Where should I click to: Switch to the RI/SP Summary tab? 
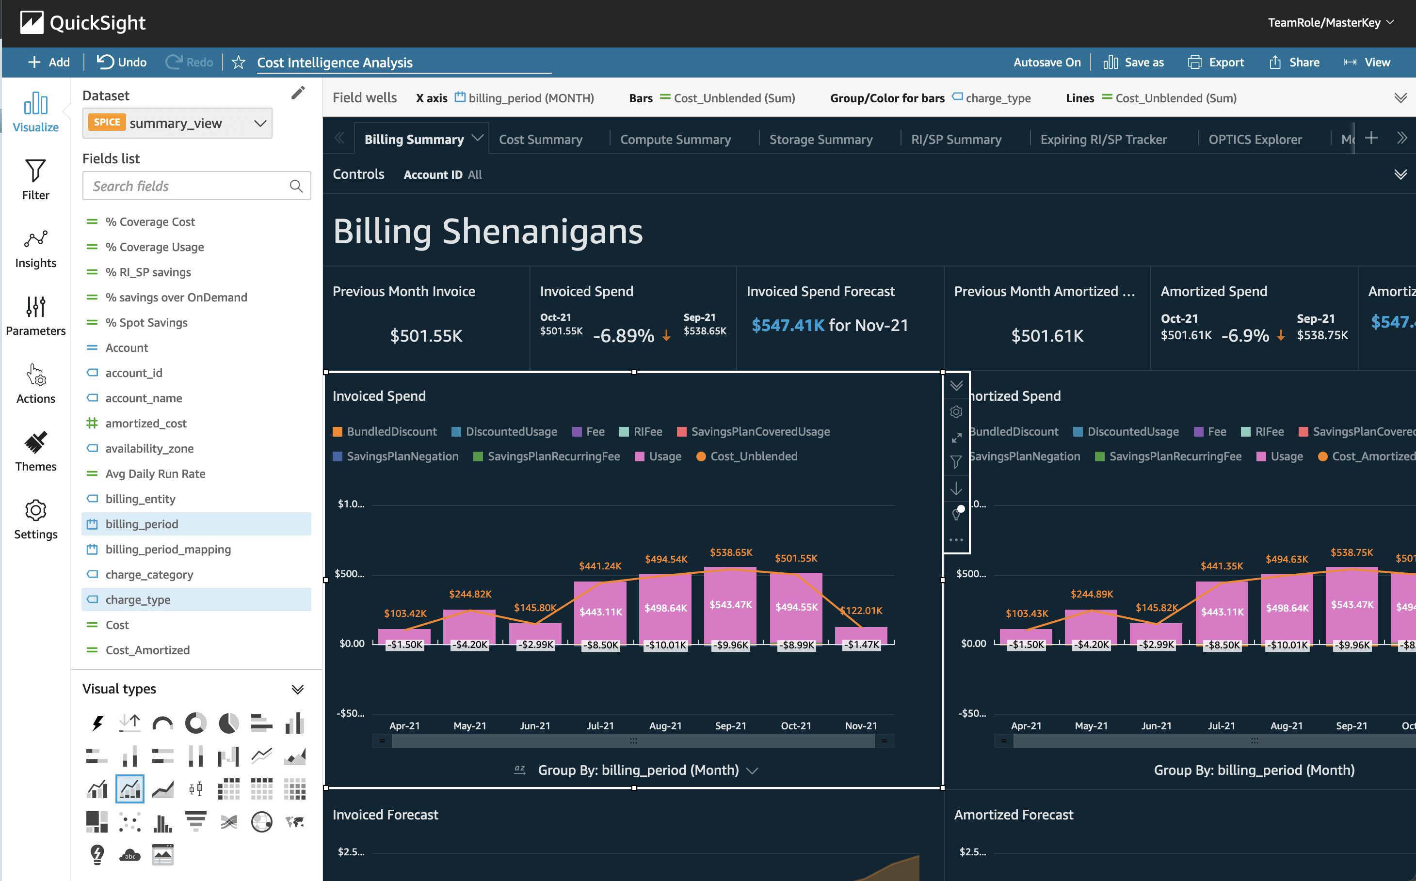click(956, 139)
